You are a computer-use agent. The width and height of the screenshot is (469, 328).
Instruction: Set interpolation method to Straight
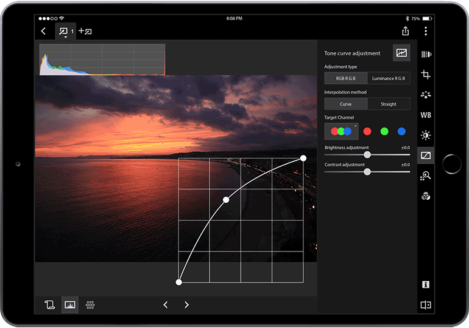[389, 104]
